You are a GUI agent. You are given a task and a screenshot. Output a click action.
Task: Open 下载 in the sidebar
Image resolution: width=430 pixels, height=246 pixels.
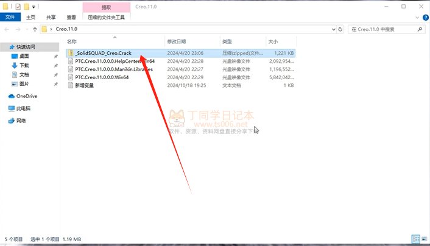tap(24, 65)
